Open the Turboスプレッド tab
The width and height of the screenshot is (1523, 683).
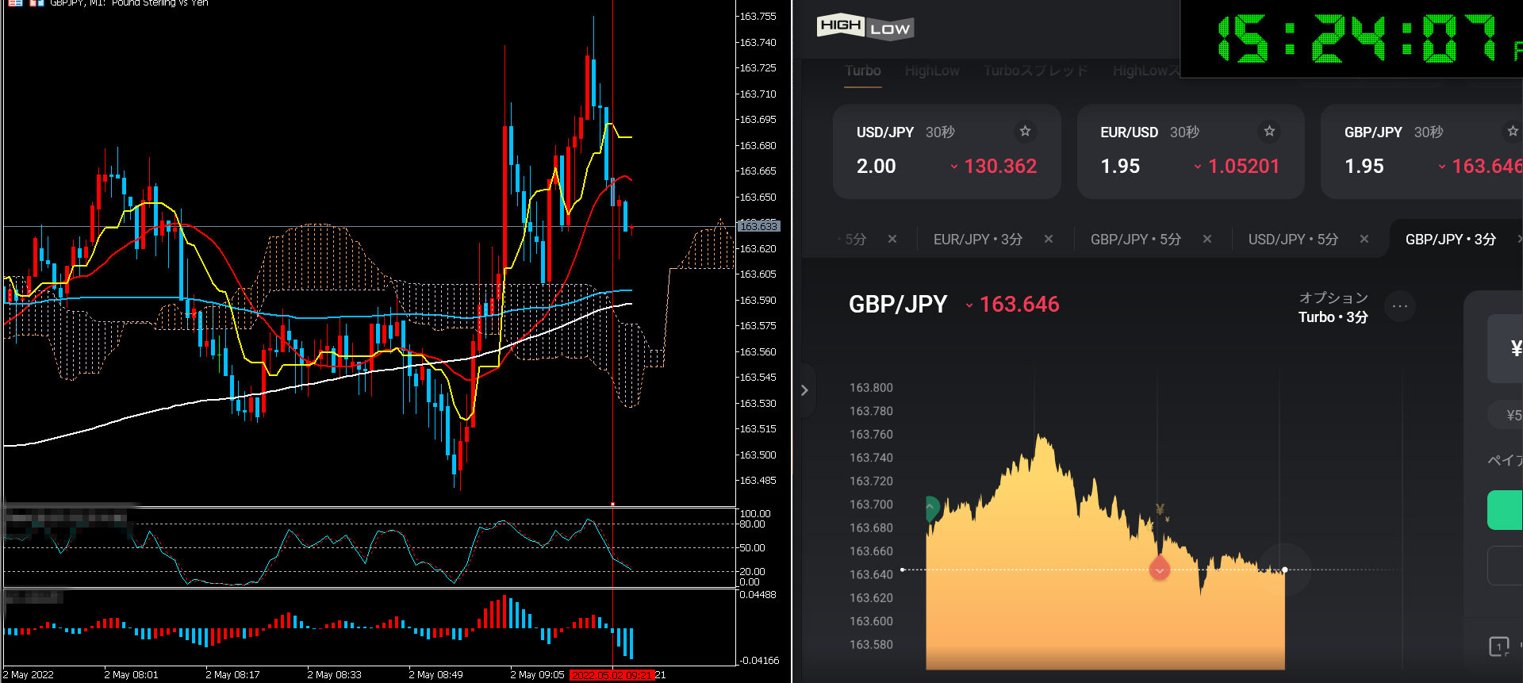click(x=1035, y=71)
